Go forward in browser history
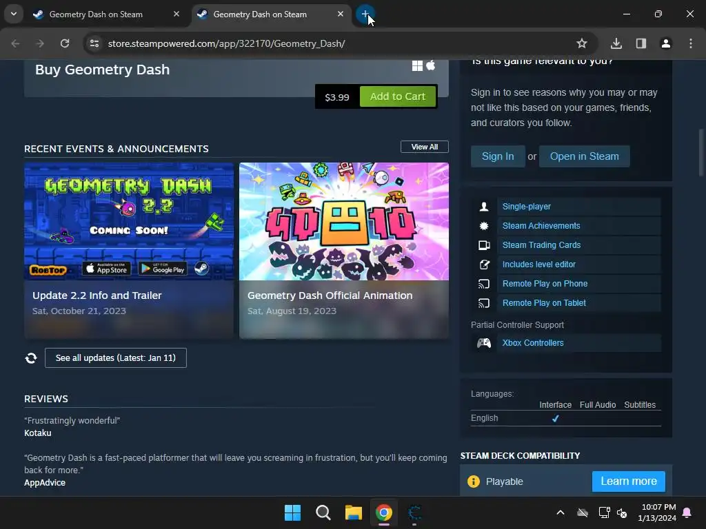706x529 pixels. tap(40, 43)
